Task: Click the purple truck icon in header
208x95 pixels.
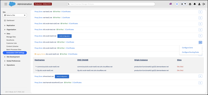Action: tap(171, 4)
